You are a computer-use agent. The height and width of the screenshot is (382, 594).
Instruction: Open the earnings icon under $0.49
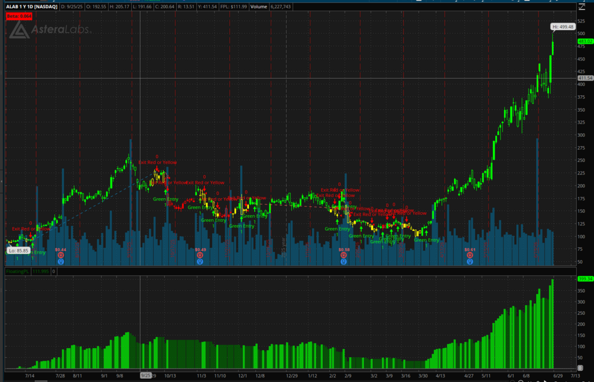point(200,255)
